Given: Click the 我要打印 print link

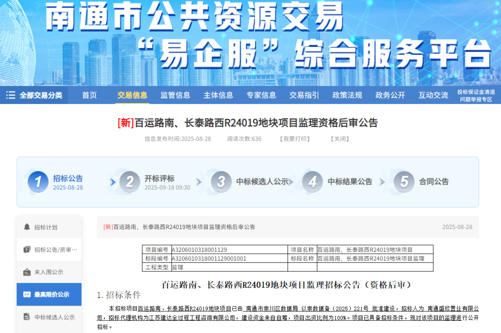Looking at the screenshot, I should 294,138.
